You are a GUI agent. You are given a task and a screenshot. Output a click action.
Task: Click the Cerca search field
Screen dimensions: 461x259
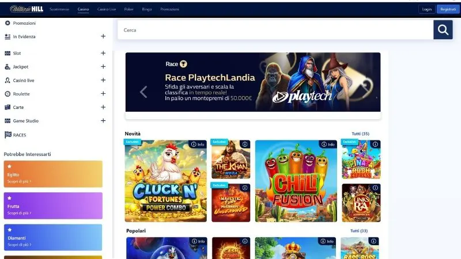click(275, 30)
